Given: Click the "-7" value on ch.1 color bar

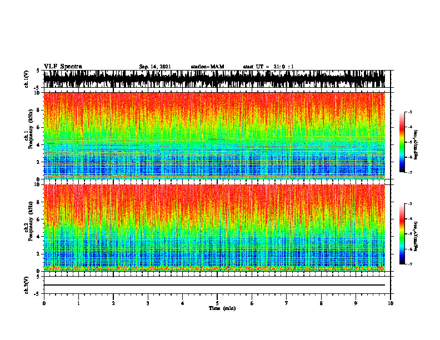Looking at the screenshot, I should click(409, 172).
